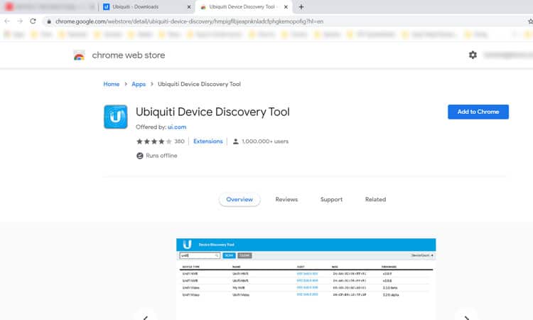This screenshot has width=533, height=320.
Task: Click the 1,000,000+ users text
Action: click(x=265, y=142)
